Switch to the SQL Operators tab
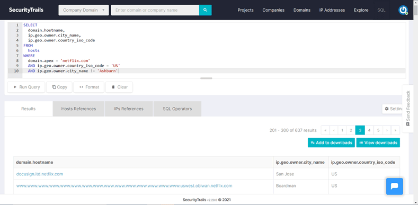The width and height of the screenshot is (418, 205). [x=177, y=109]
